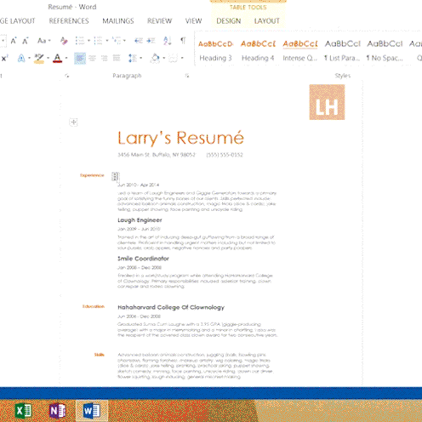Click the Shrink Font icon

26,41
